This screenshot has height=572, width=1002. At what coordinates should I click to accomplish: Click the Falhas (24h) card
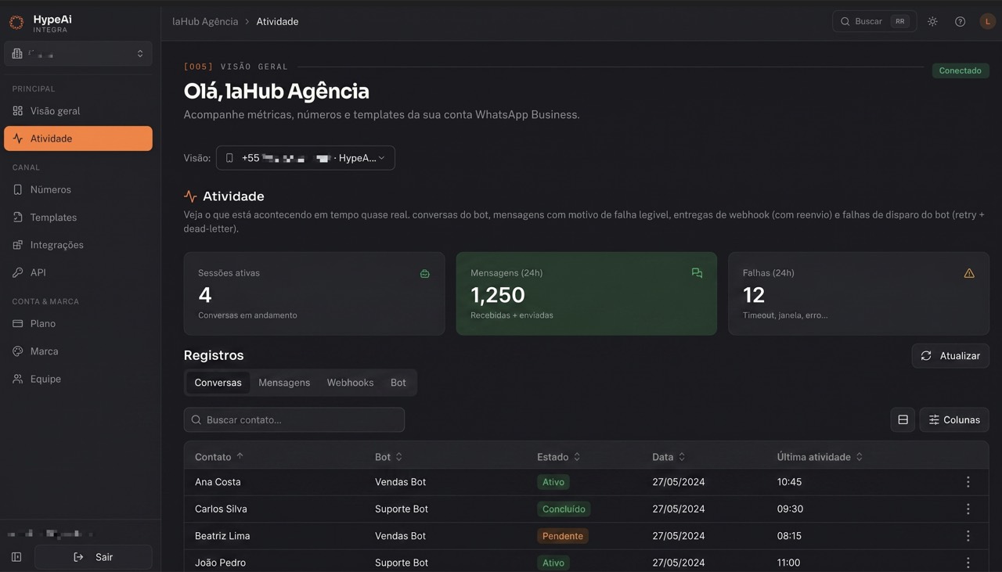pyautogui.click(x=859, y=293)
